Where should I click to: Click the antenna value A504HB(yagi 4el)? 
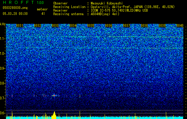[105, 14]
